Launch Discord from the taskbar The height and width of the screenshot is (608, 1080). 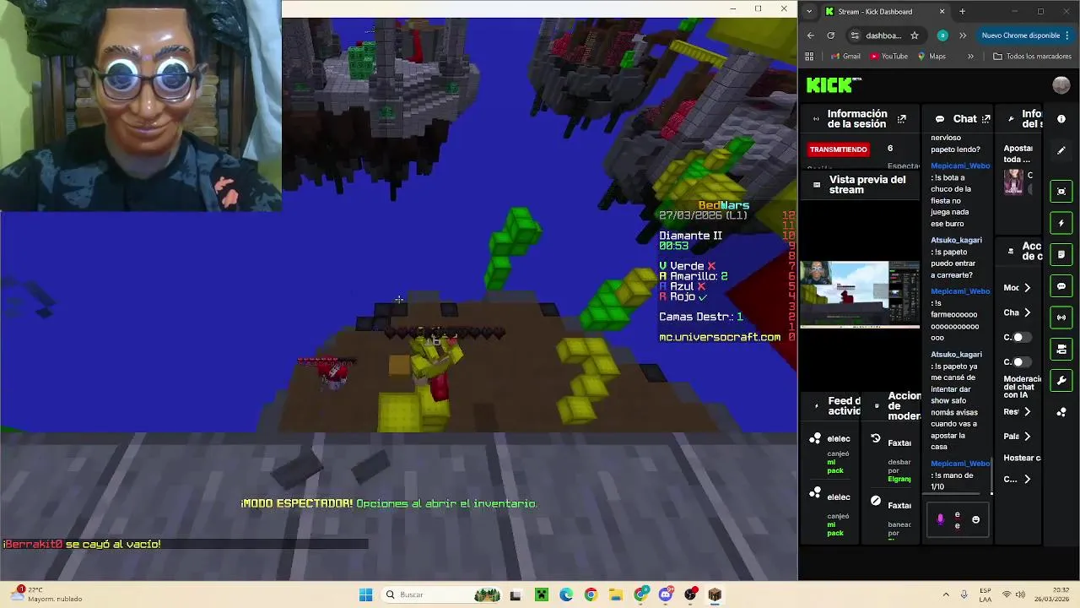[x=666, y=594]
